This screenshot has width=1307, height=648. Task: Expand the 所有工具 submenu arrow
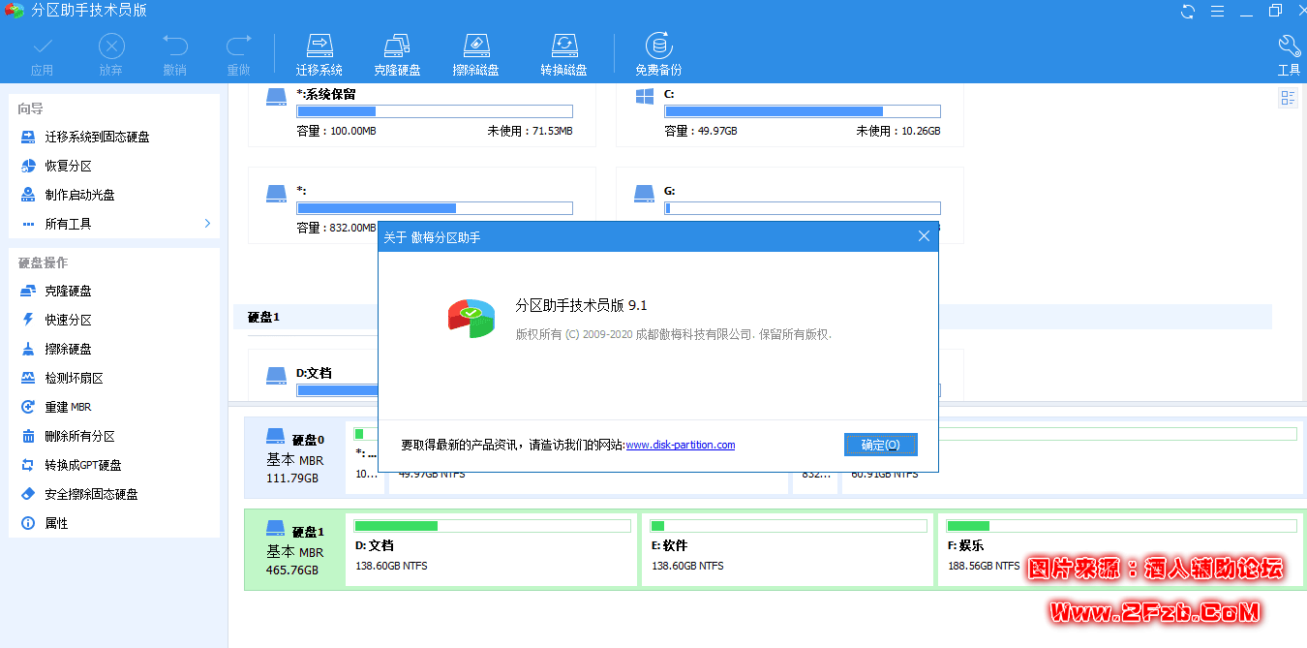click(x=207, y=224)
